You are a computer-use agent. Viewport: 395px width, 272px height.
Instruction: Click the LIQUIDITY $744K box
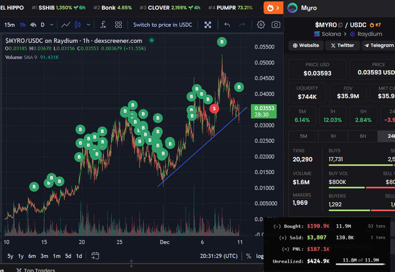pos(307,93)
